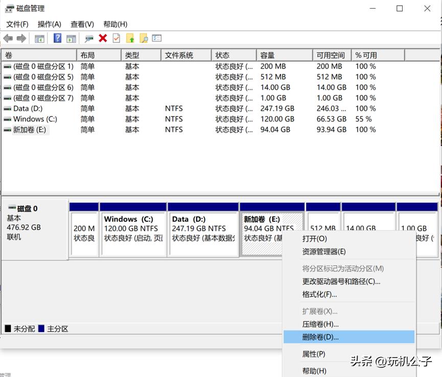Image resolution: width=442 pixels, height=377 pixels.
Task: Open the 查看(V) menu
Action: 81,24
